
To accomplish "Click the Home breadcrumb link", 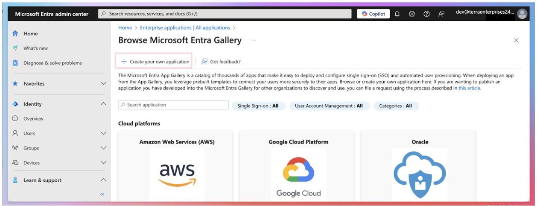I will tap(125, 28).
